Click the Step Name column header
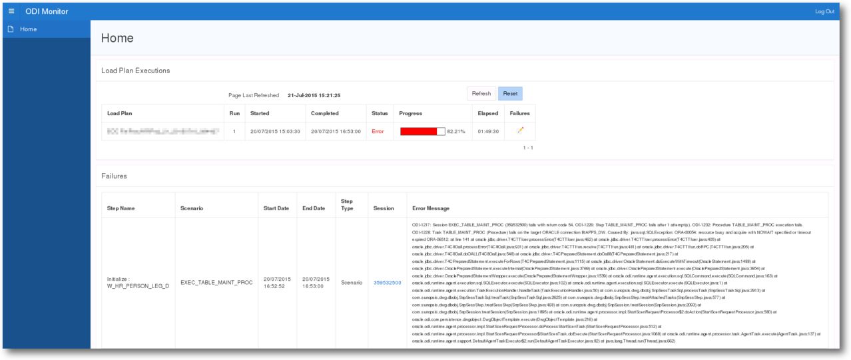Image resolution: width=851 pixels, height=360 pixels. pos(121,208)
